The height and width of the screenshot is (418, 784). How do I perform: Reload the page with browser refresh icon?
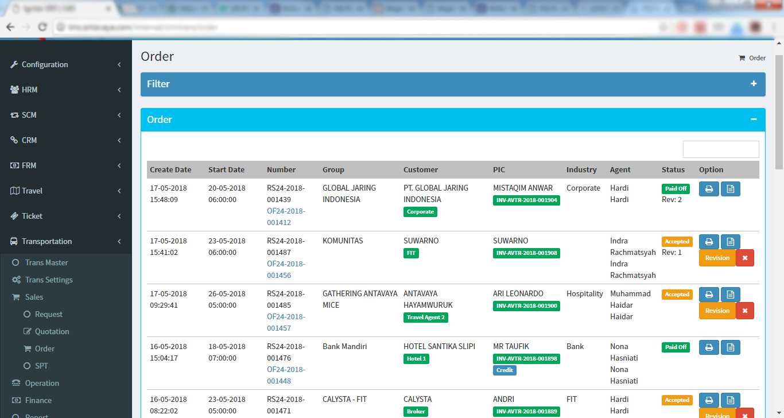[42, 27]
